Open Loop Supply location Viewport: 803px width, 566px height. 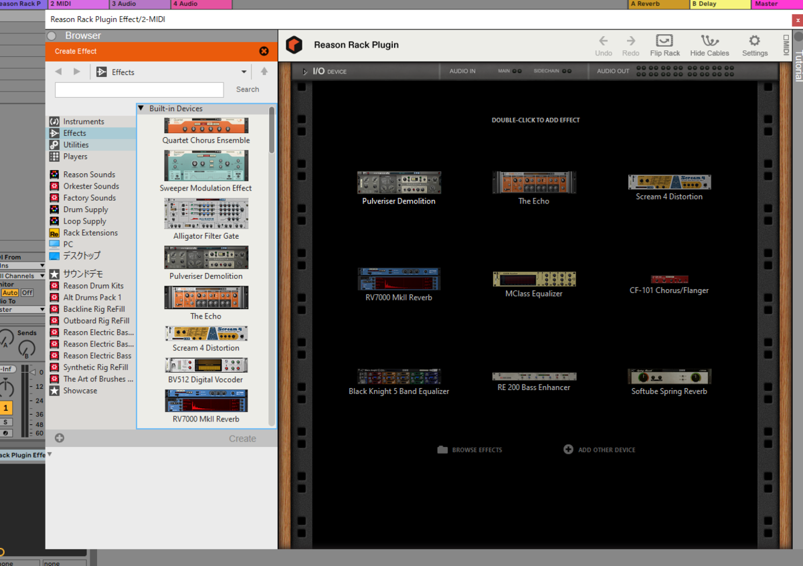pyautogui.click(x=84, y=221)
